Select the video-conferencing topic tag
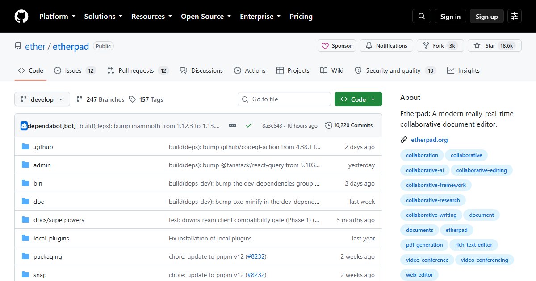 pos(485,260)
